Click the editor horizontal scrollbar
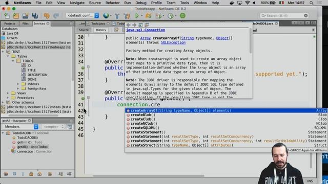Screen dimensions: 328x184 pyautogui.click(x=149, y=176)
